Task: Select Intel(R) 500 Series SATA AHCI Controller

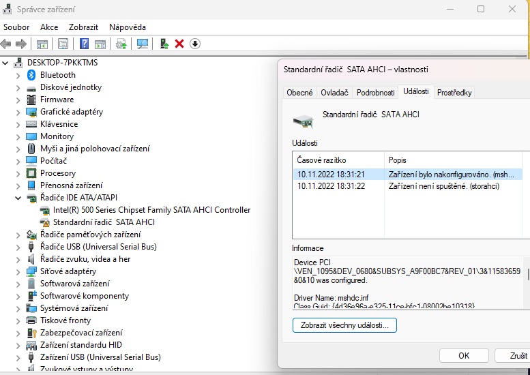Action: (151, 210)
